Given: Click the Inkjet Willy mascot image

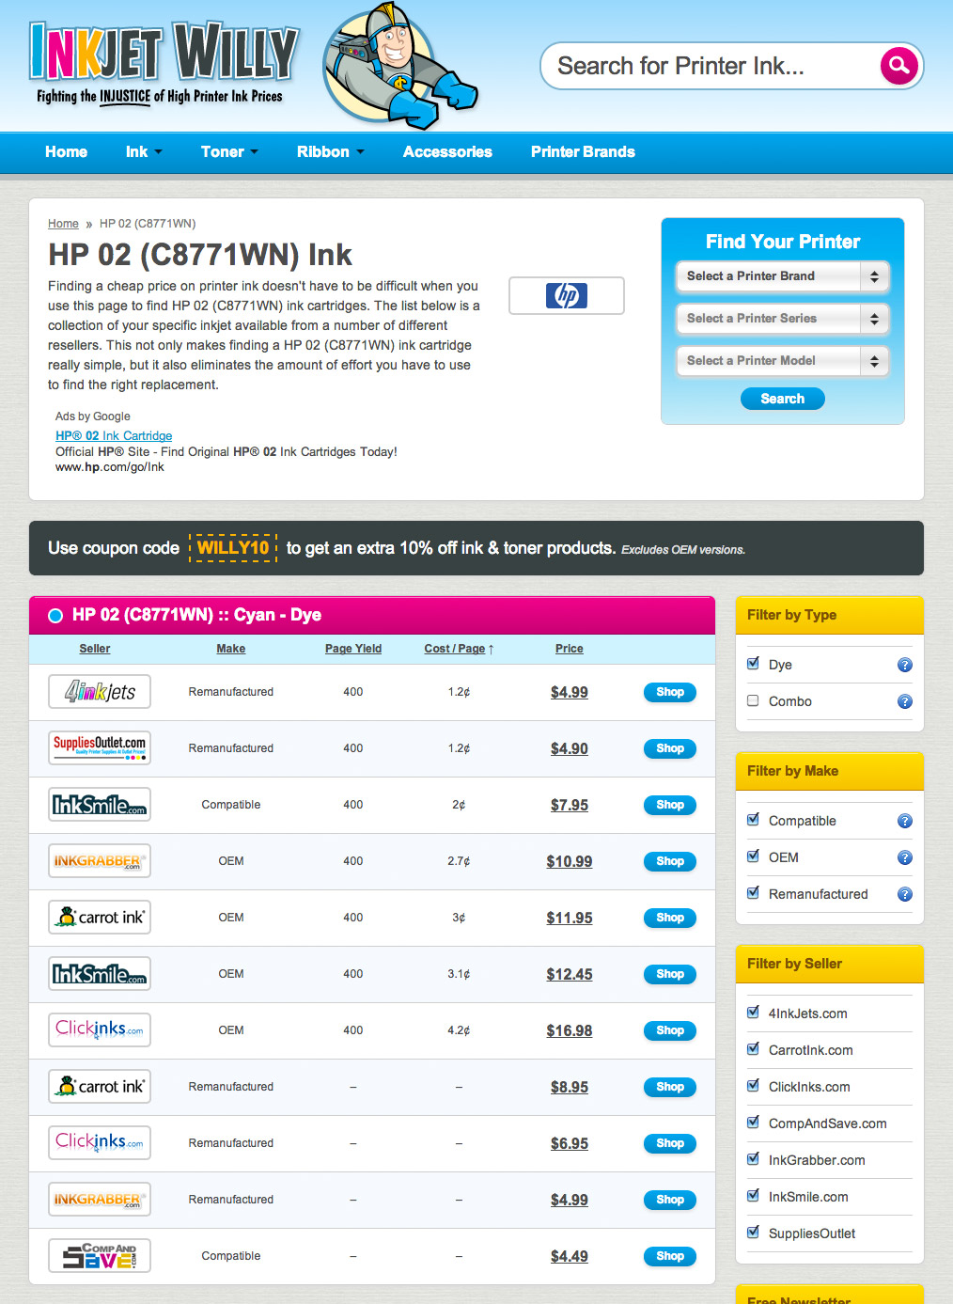Looking at the screenshot, I should (399, 66).
